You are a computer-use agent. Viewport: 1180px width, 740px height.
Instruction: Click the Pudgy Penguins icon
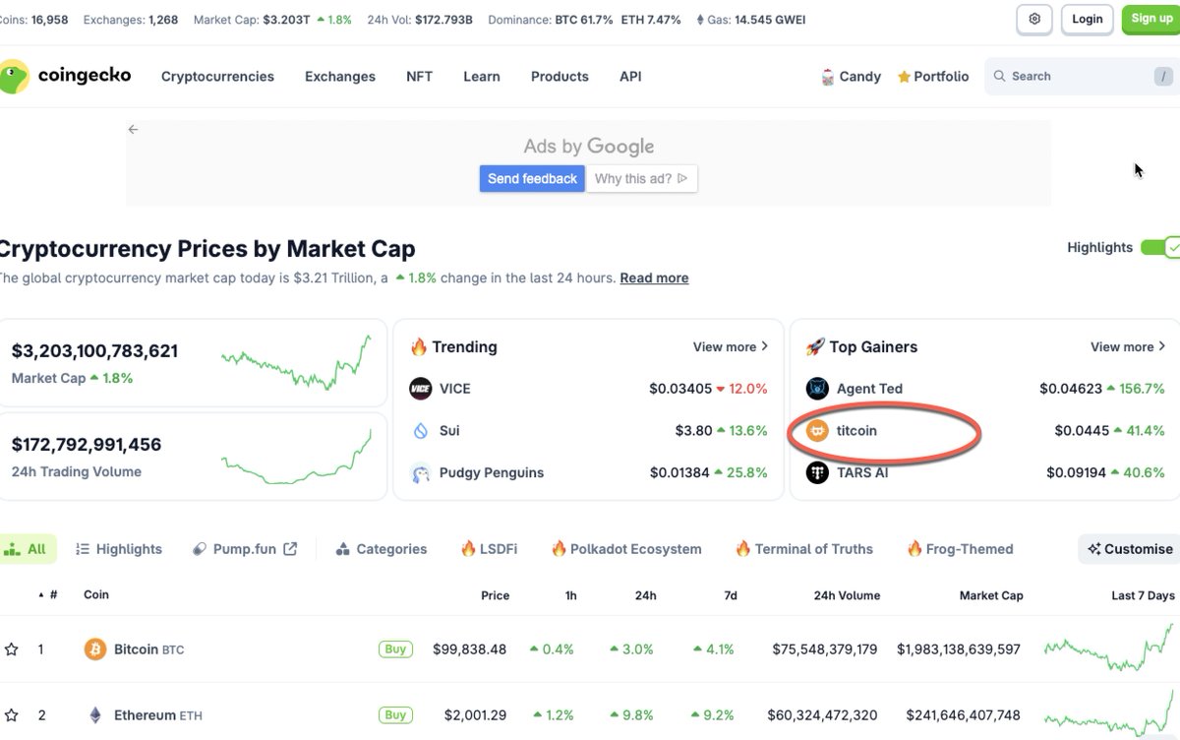pyautogui.click(x=420, y=473)
